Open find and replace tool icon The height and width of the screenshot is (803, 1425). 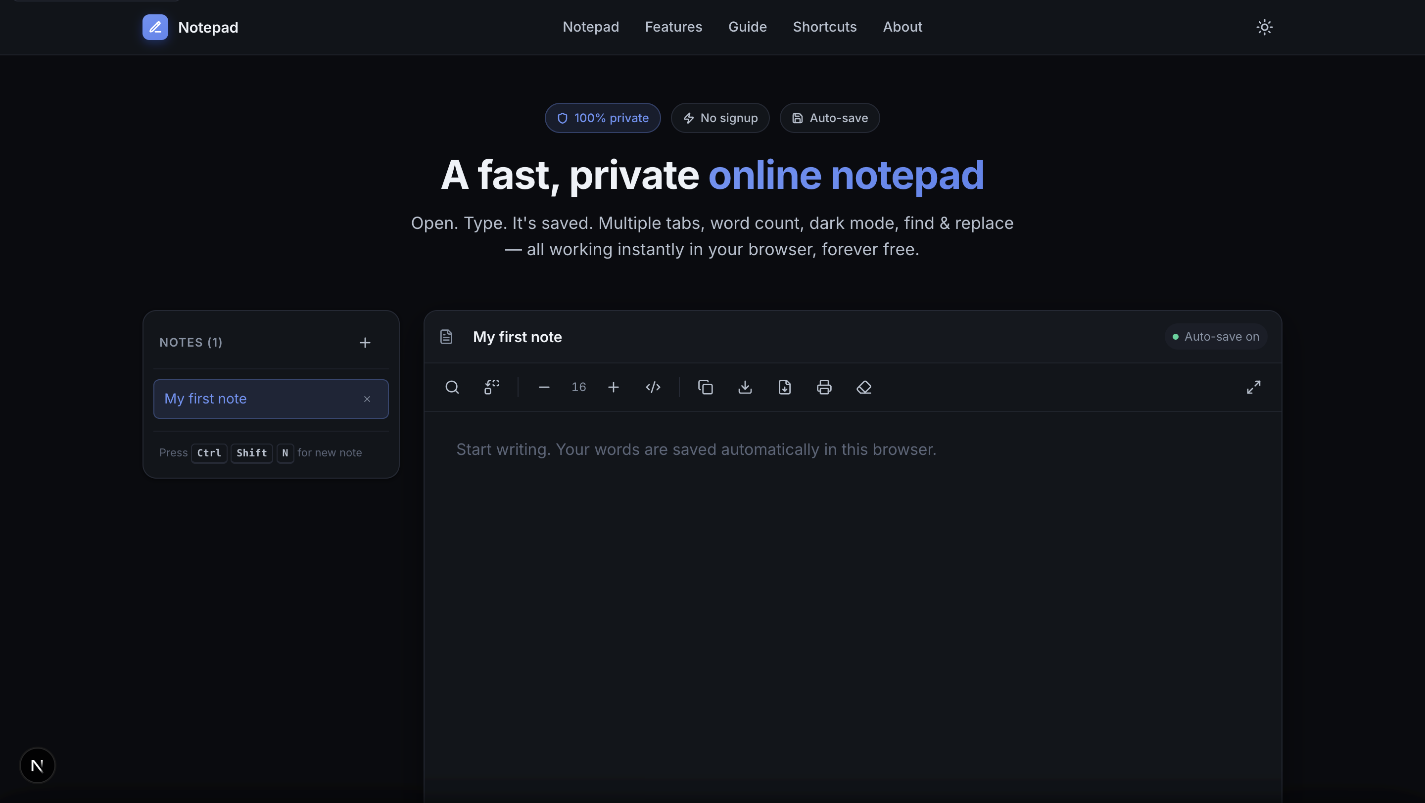pos(491,387)
